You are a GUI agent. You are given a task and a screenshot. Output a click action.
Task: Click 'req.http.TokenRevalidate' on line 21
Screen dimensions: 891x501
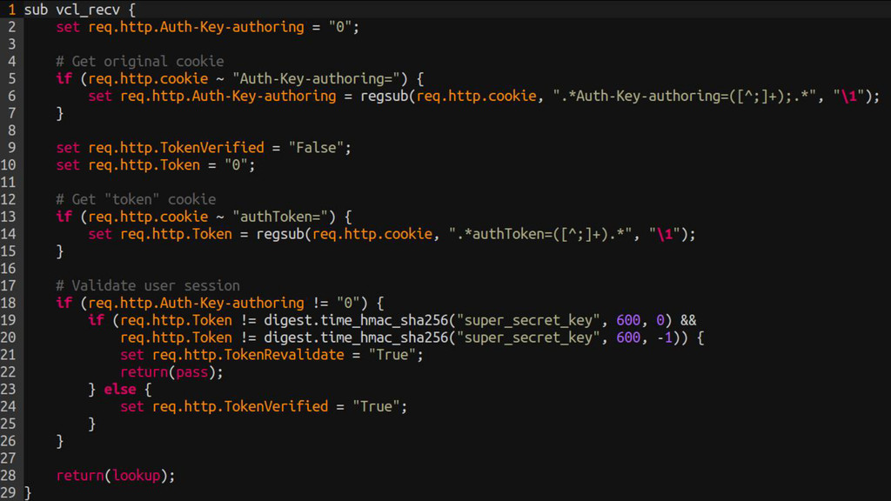pyautogui.click(x=248, y=355)
